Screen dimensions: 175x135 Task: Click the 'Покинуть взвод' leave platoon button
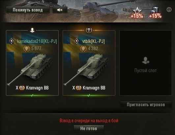28,10
